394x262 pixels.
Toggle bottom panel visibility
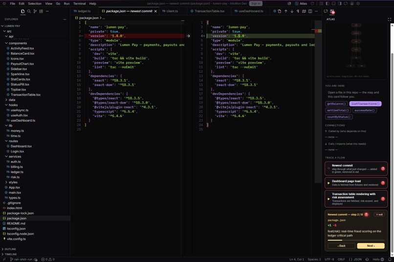point(334,3)
